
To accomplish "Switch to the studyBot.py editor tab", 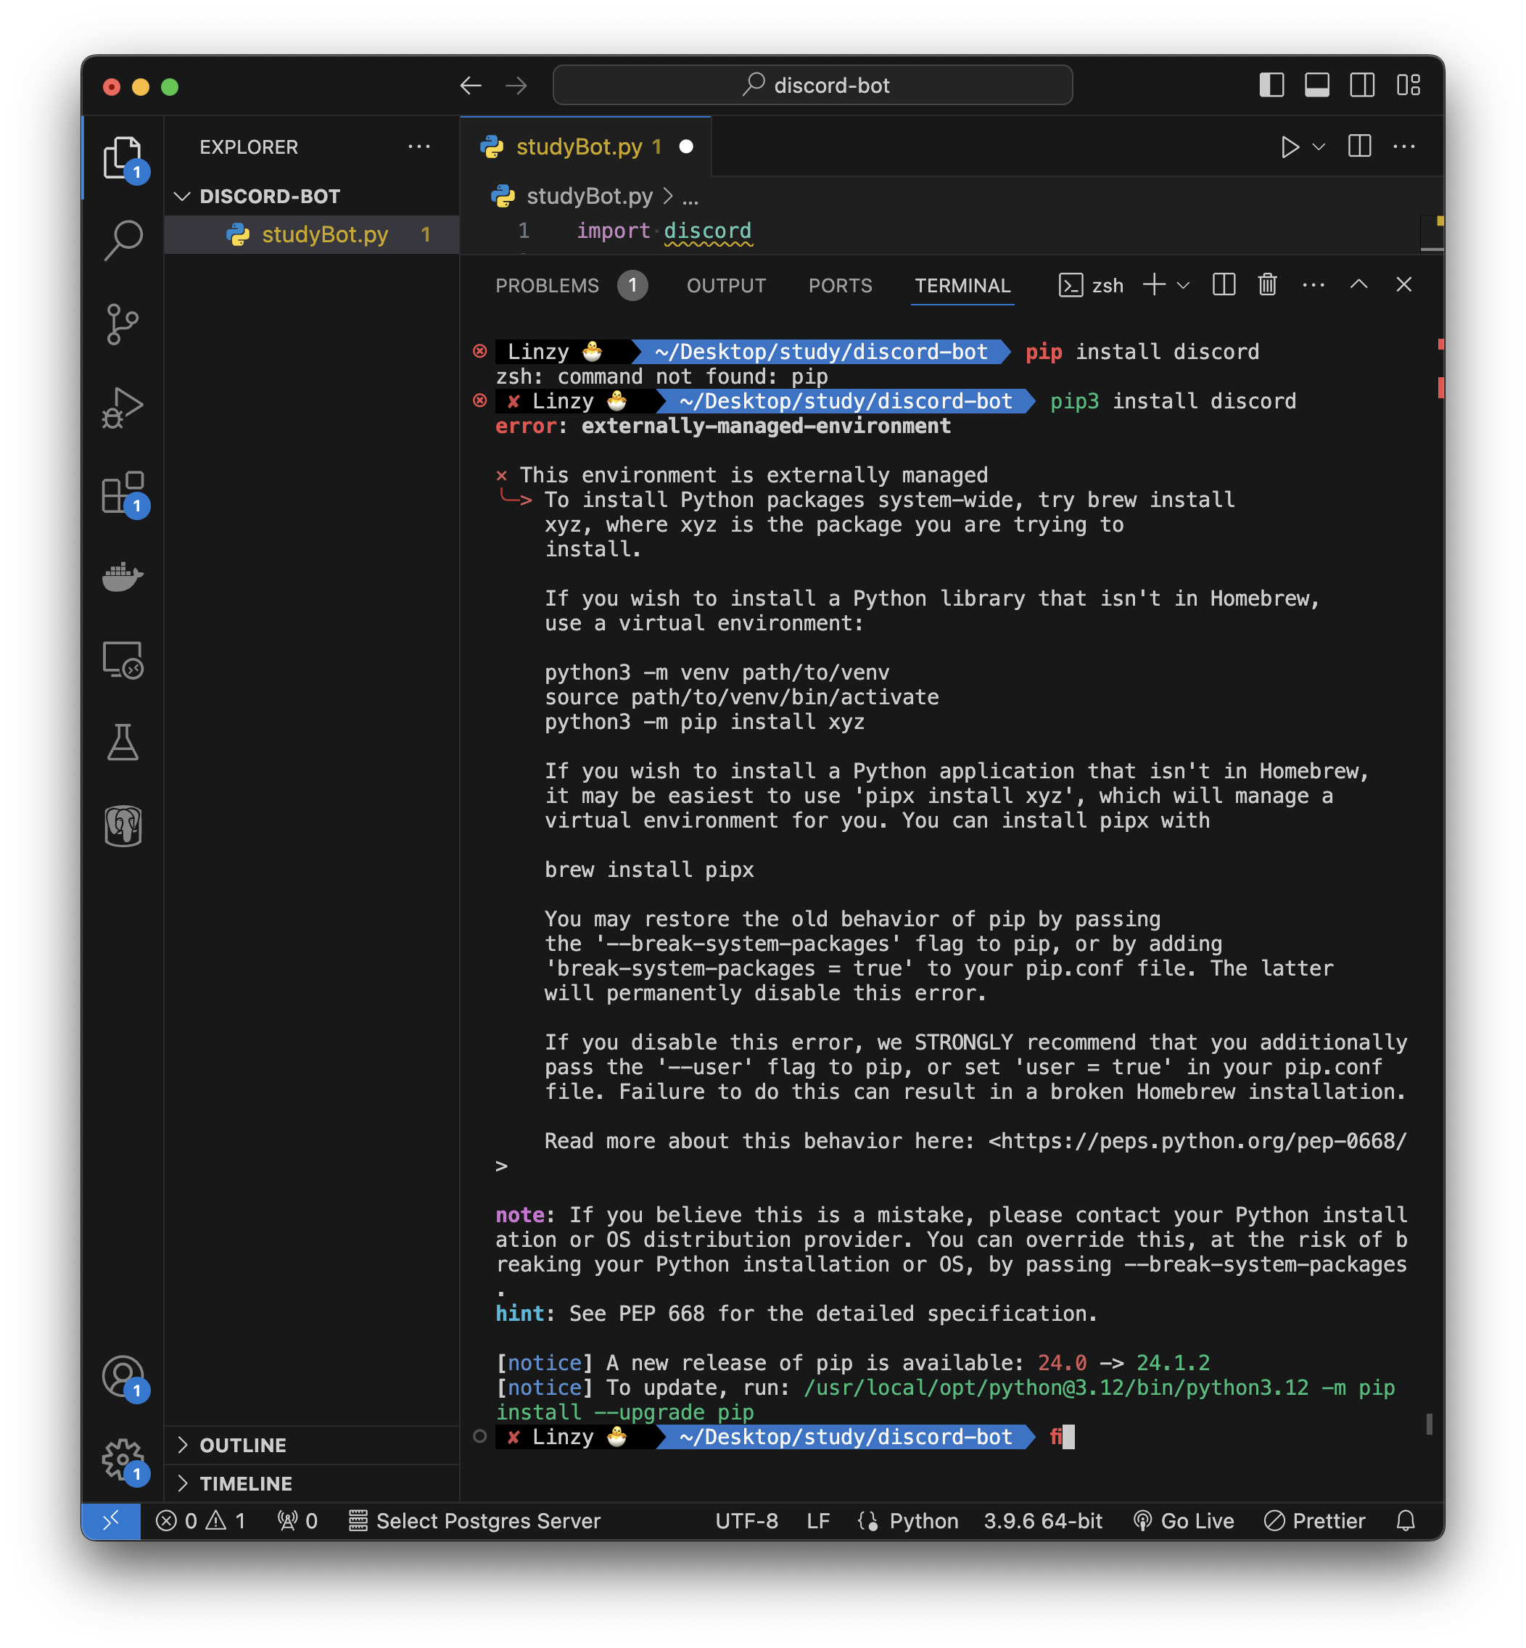I will tap(586, 147).
